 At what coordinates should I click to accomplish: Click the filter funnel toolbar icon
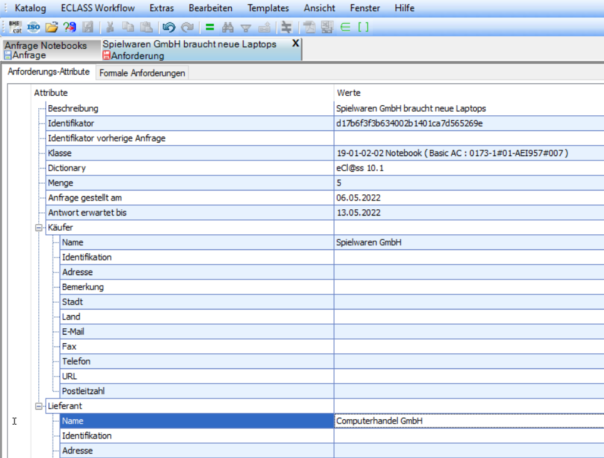click(x=246, y=27)
